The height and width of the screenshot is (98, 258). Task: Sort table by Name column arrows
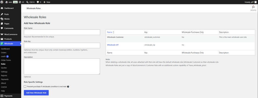pyautogui.click(x=114, y=32)
